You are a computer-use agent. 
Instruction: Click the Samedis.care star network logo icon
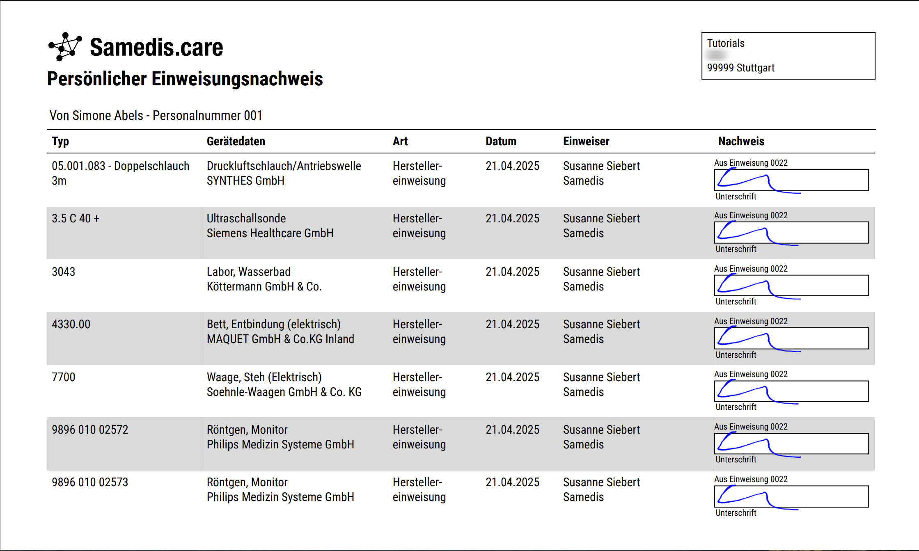(x=65, y=47)
